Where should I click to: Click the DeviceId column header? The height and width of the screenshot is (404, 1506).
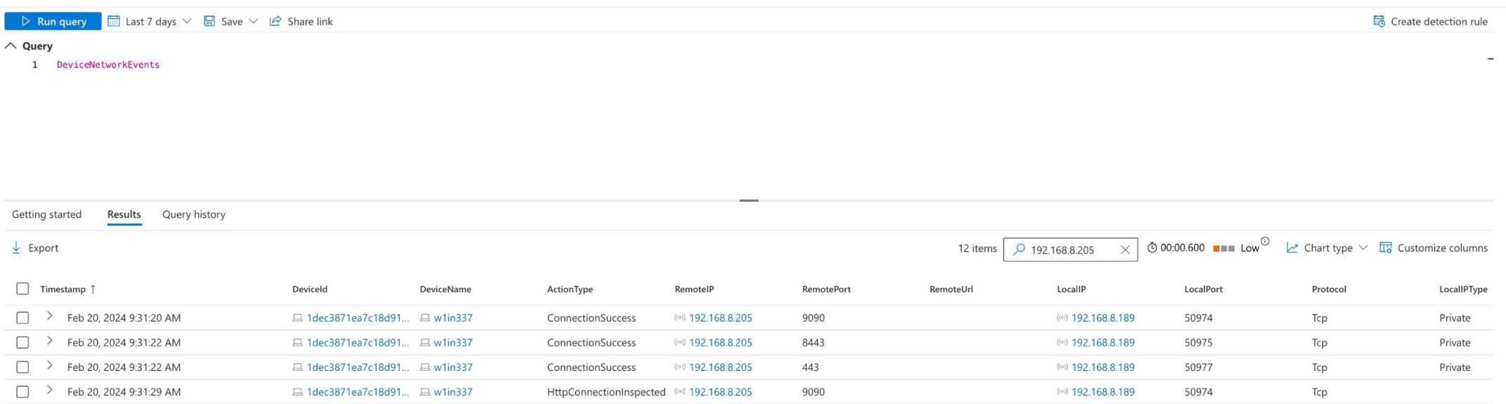coord(310,289)
